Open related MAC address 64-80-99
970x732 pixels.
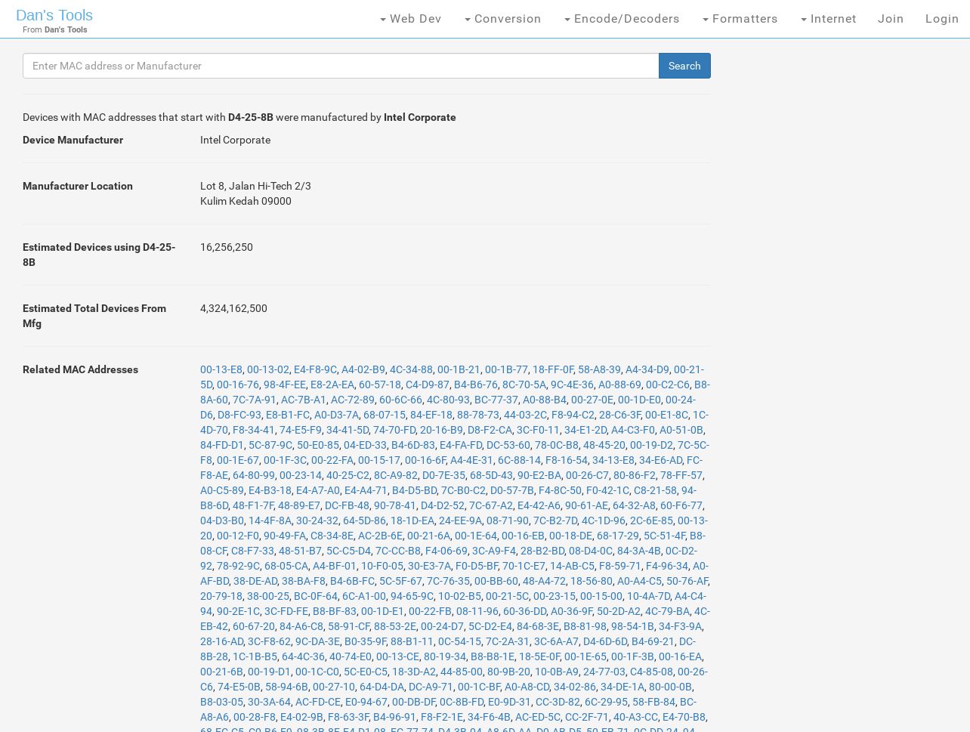coord(254,475)
